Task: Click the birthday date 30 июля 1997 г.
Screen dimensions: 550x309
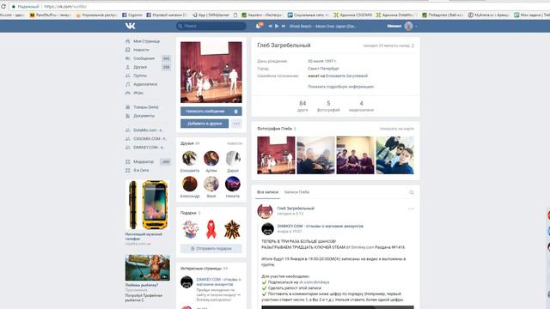Action: click(321, 61)
